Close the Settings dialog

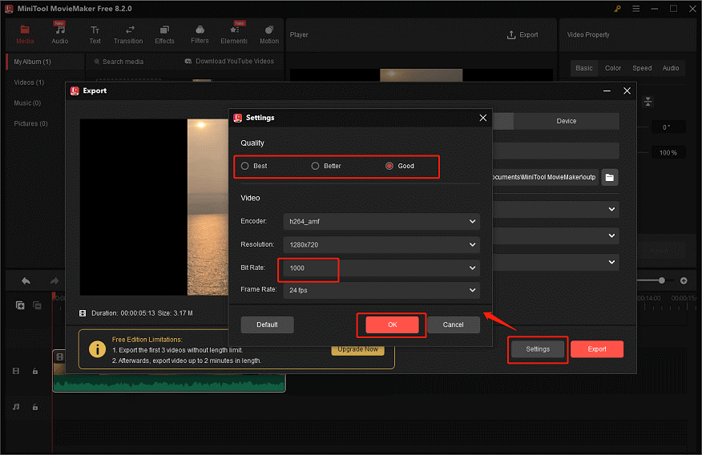click(x=482, y=118)
